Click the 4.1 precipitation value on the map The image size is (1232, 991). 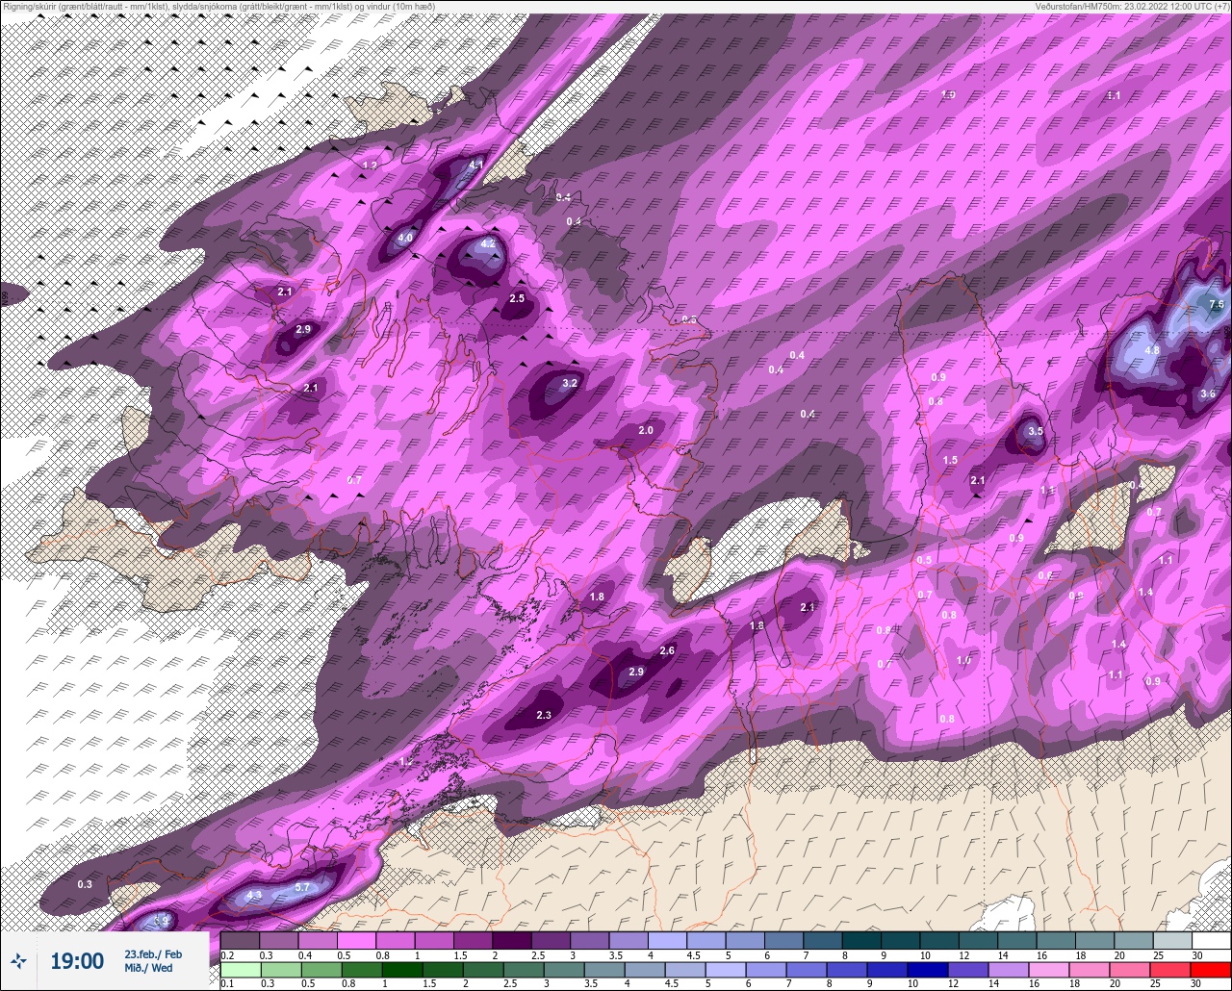click(x=475, y=165)
